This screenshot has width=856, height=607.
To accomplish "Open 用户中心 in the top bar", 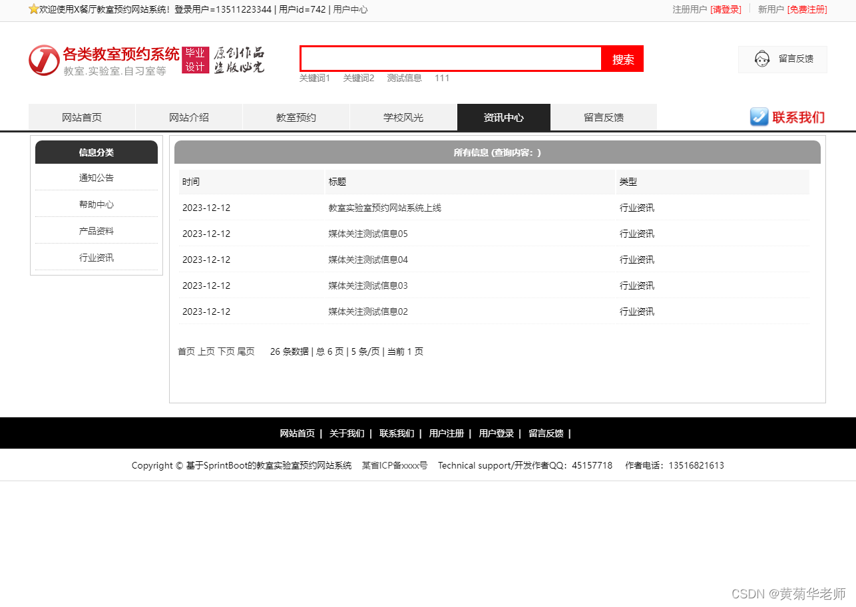I will tap(350, 9).
